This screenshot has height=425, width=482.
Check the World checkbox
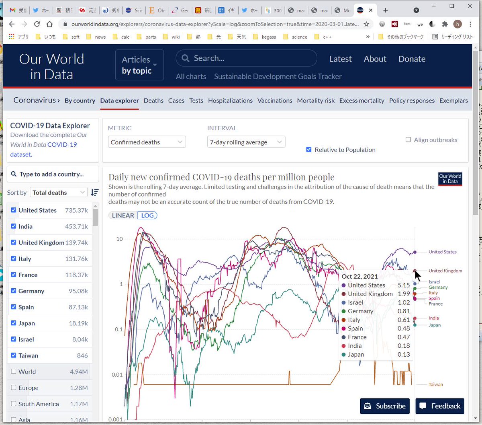[14, 372]
